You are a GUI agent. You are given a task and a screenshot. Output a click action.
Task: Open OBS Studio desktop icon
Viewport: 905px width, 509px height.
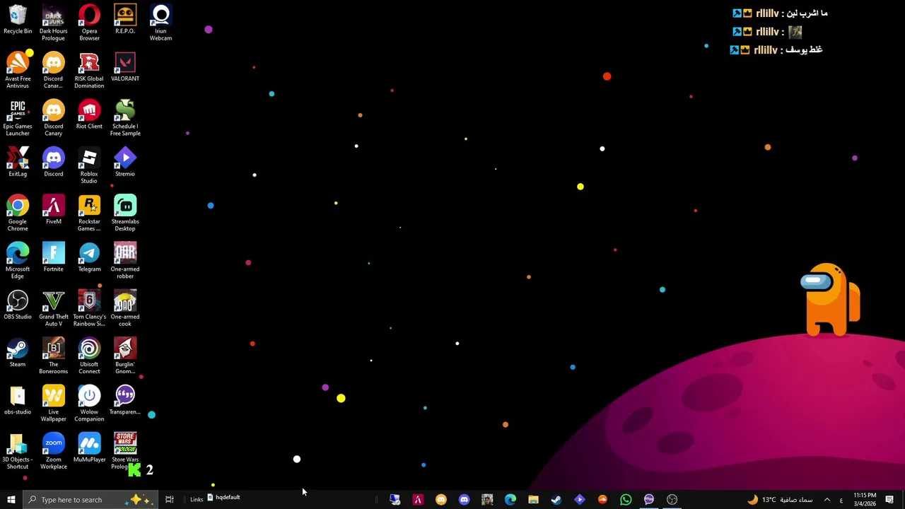click(18, 305)
